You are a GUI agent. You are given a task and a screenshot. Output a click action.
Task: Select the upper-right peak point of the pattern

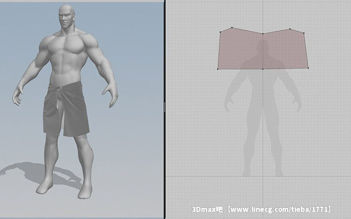pyautogui.click(x=290, y=29)
